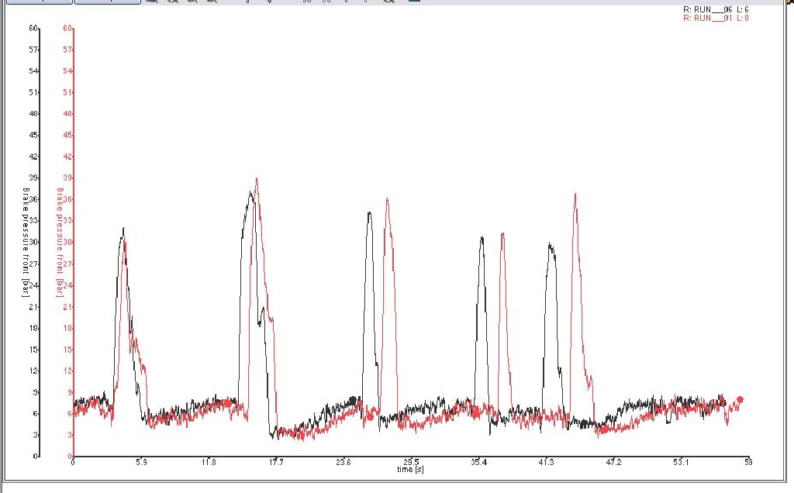Click the 17.7 tick on time axis
Viewport: 794px width, 493px height.
(x=276, y=462)
